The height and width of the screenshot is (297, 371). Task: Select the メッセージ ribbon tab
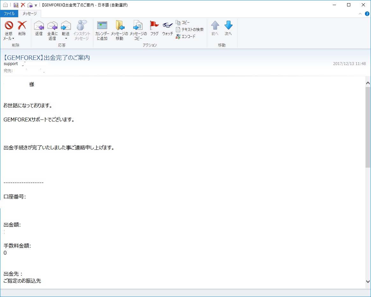[30, 14]
